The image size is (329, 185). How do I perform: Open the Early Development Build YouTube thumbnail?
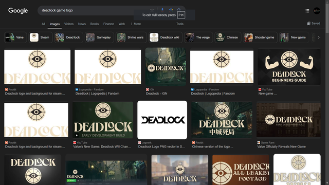[103, 120]
